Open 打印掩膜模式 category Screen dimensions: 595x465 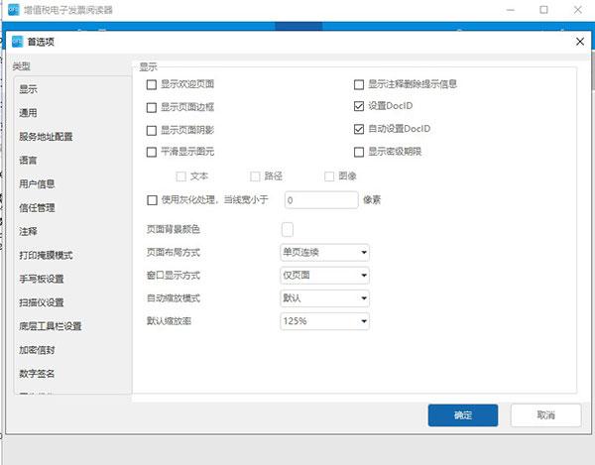coord(72,255)
